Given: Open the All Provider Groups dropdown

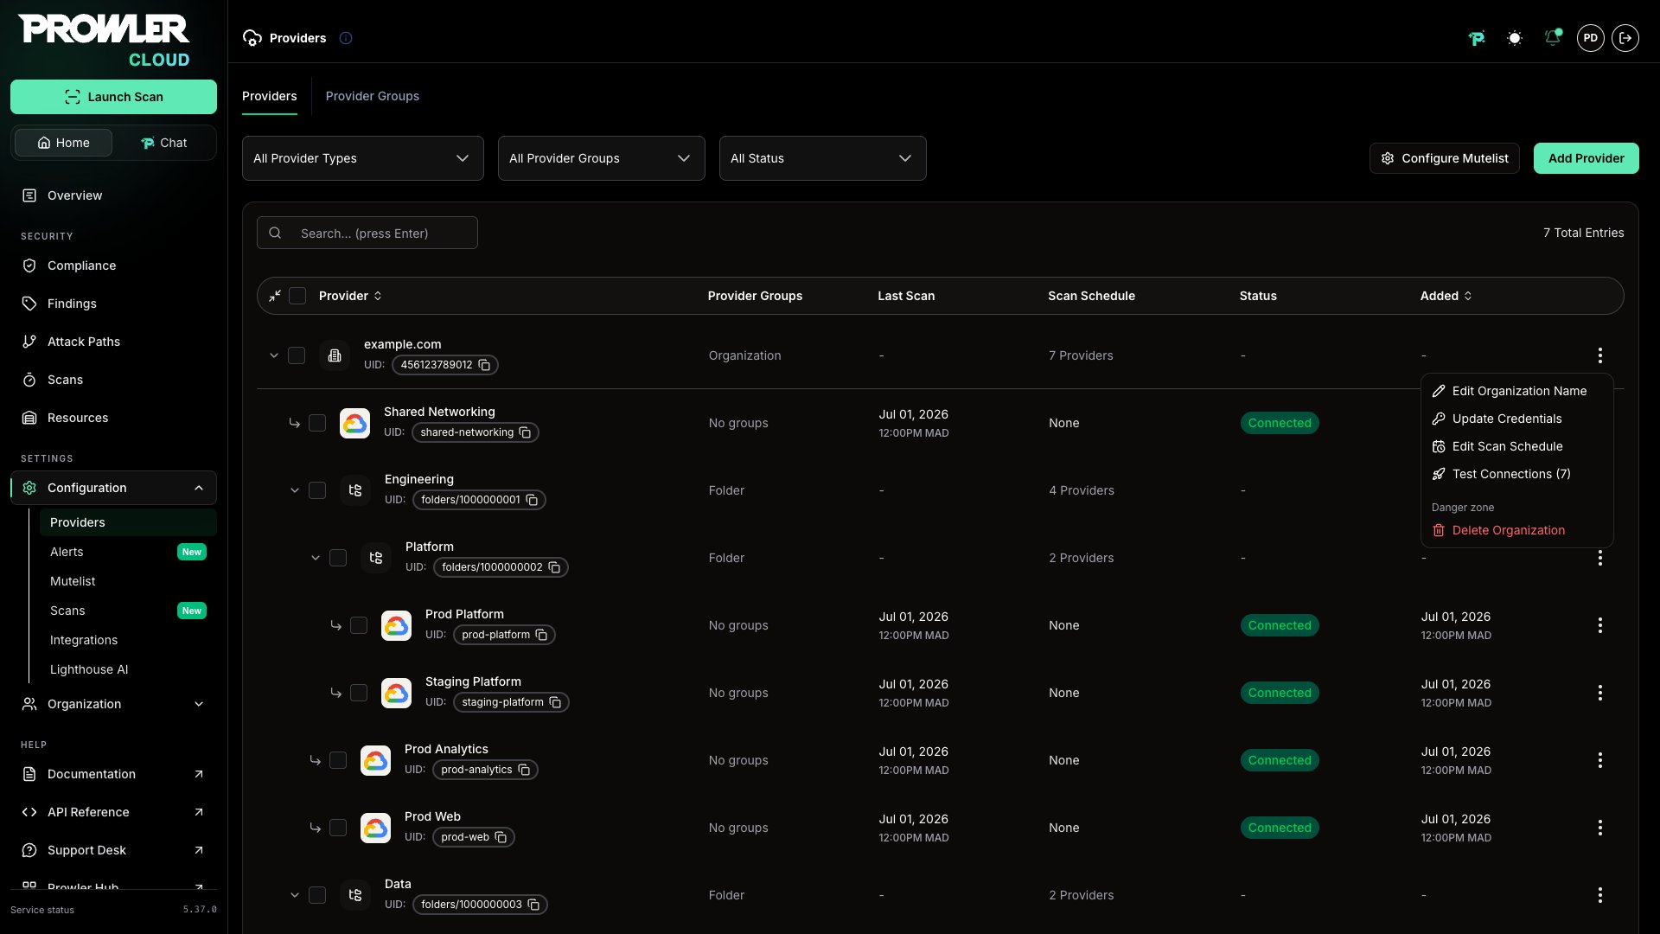Looking at the screenshot, I should click(601, 158).
